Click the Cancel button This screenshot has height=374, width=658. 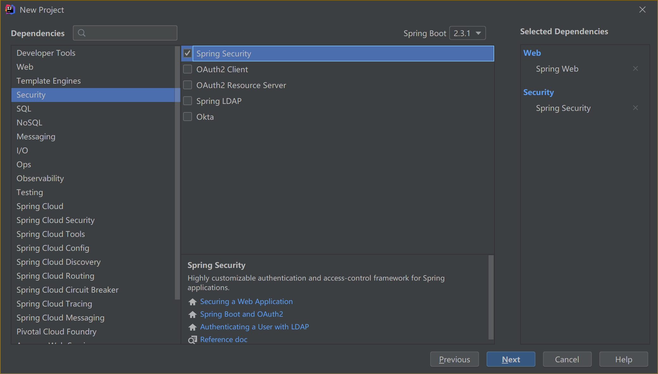point(567,359)
